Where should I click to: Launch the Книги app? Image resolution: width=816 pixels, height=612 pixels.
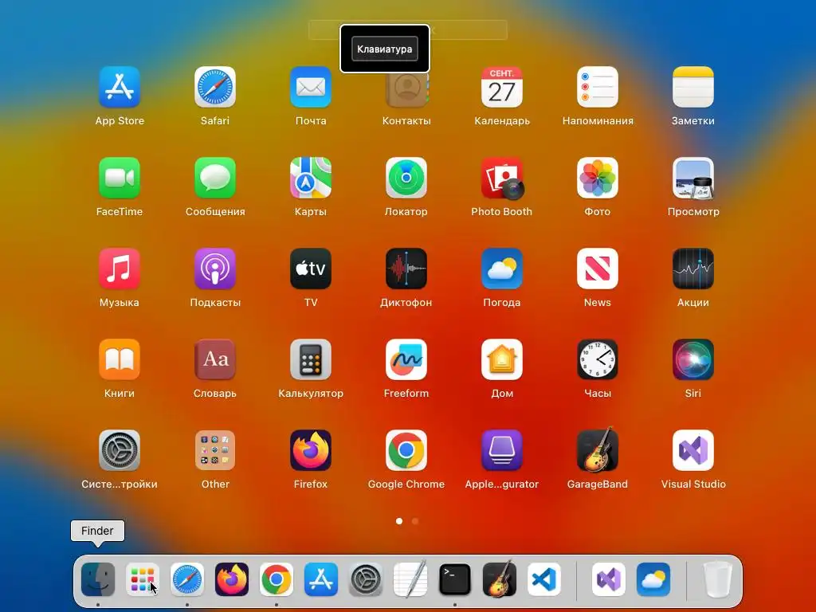pyautogui.click(x=120, y=359)
